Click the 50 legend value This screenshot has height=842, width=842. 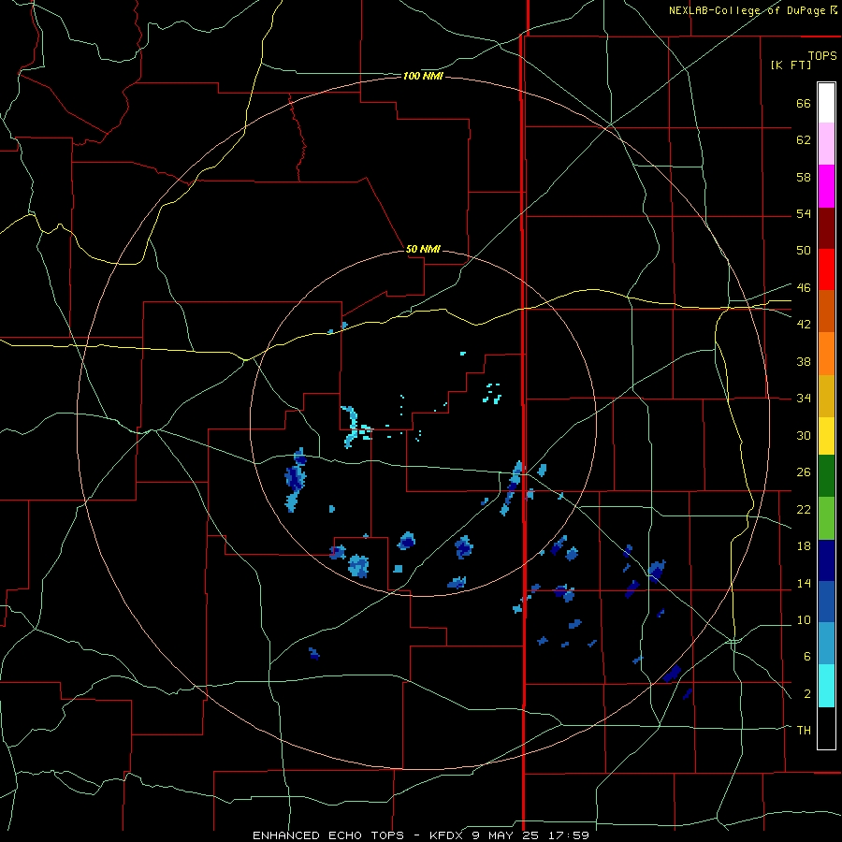tap(804, 250)
